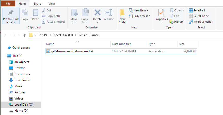The height and width of the screenshot is (115, 223).
Task: Open the File menu tab
Action: coord(8,4)
